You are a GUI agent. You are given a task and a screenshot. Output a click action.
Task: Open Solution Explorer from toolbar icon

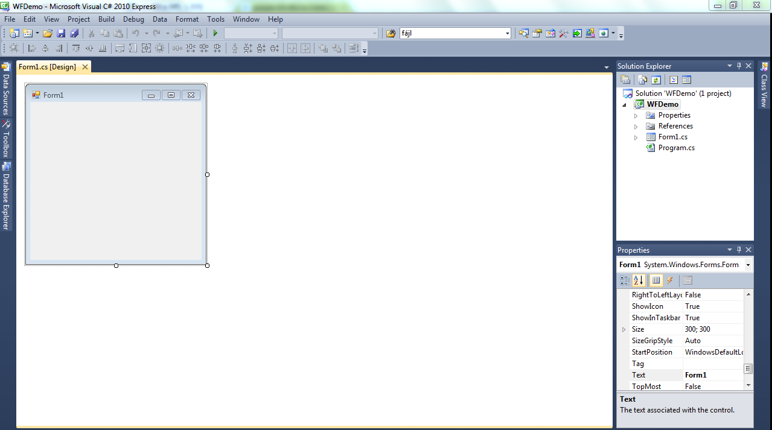[524, 33]
